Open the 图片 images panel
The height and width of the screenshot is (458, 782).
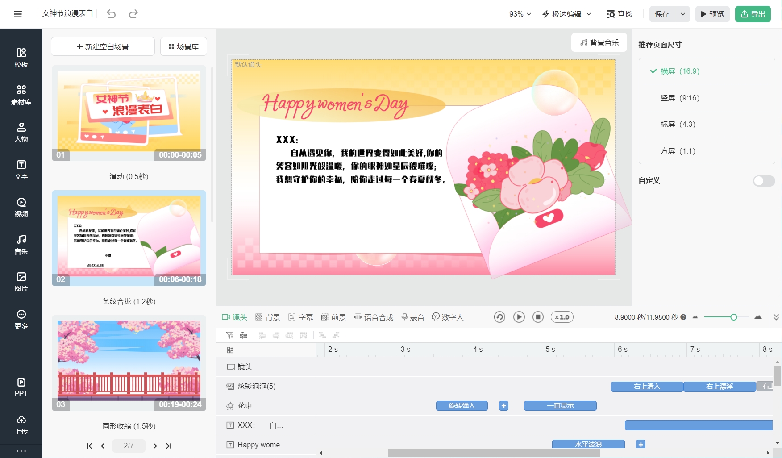[21, 282]
